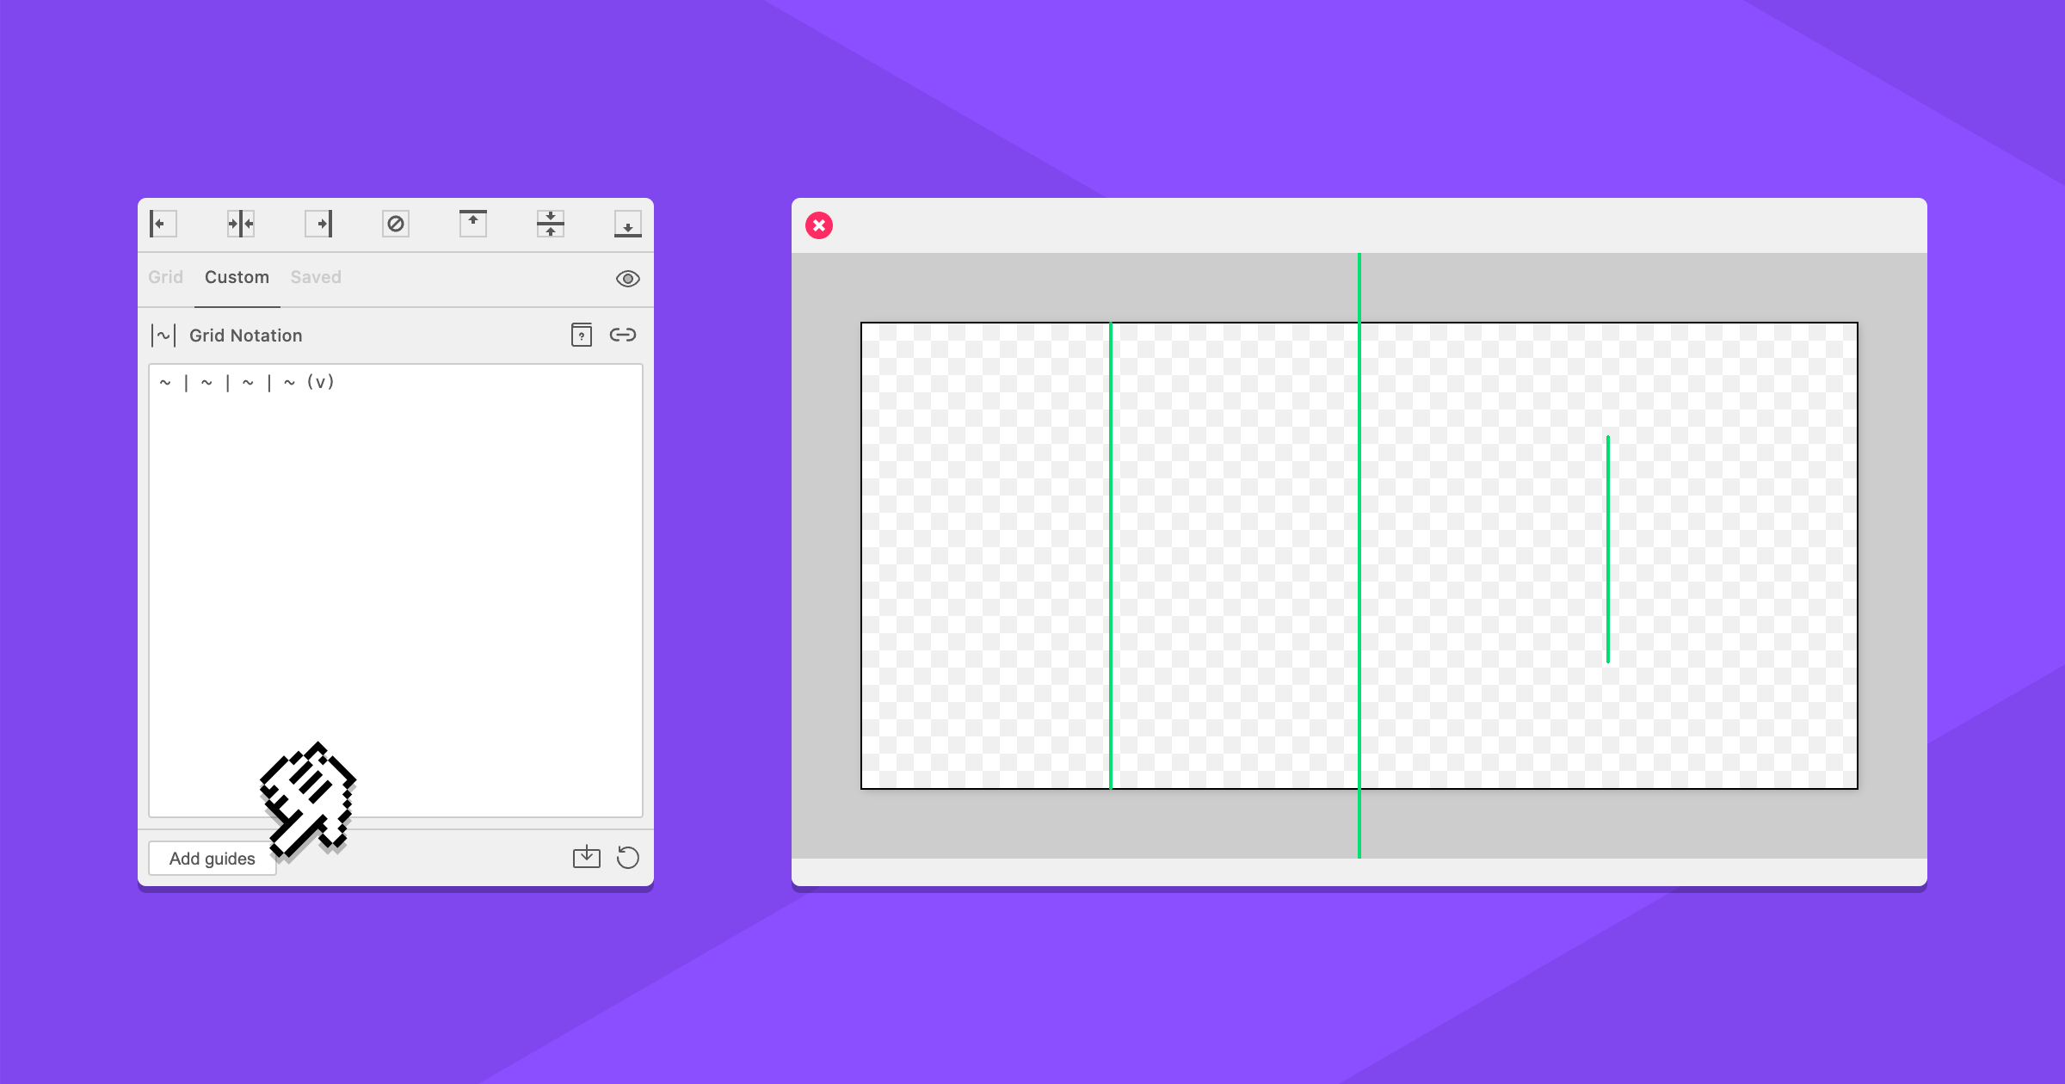The height and width of the screenshot is (1084, 2065).
Task: Reset the form with the circular arrow
Action: 628,857
